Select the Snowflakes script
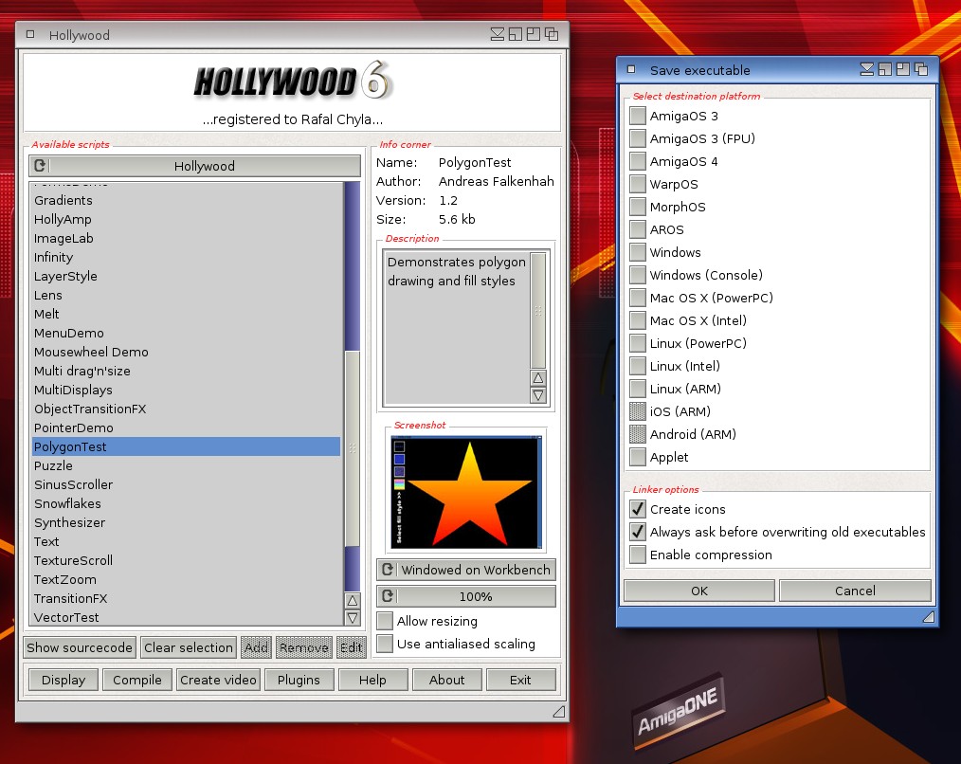The image size is (961, 764). click(186, 504)
